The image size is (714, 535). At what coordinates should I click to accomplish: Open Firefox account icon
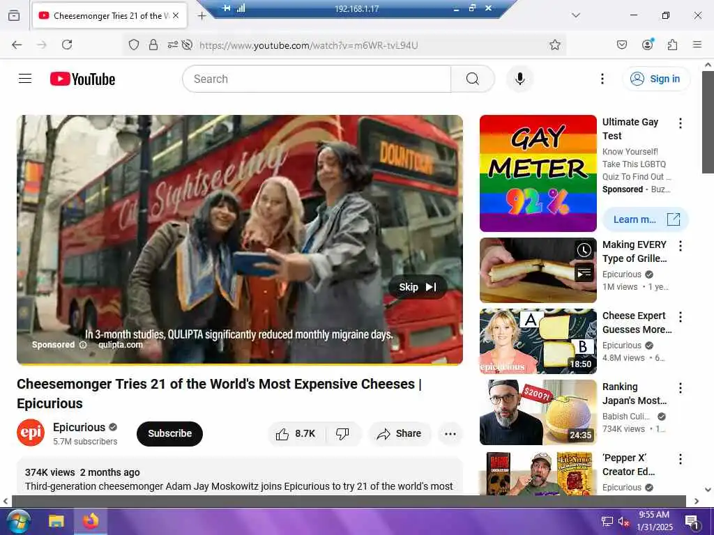pyautogui.click(x=648, y=44)
